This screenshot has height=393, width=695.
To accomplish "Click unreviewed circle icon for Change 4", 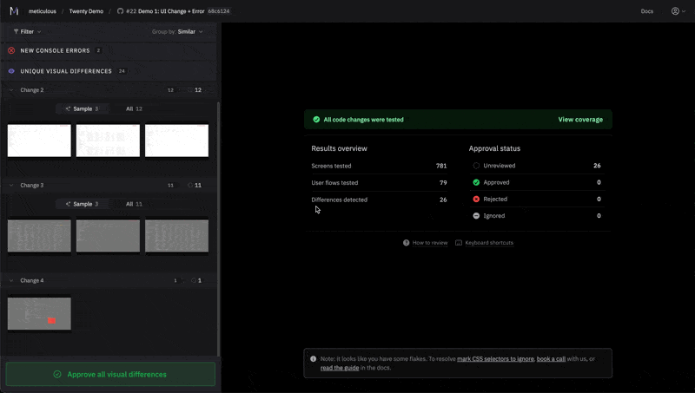I will click(194, 280).
